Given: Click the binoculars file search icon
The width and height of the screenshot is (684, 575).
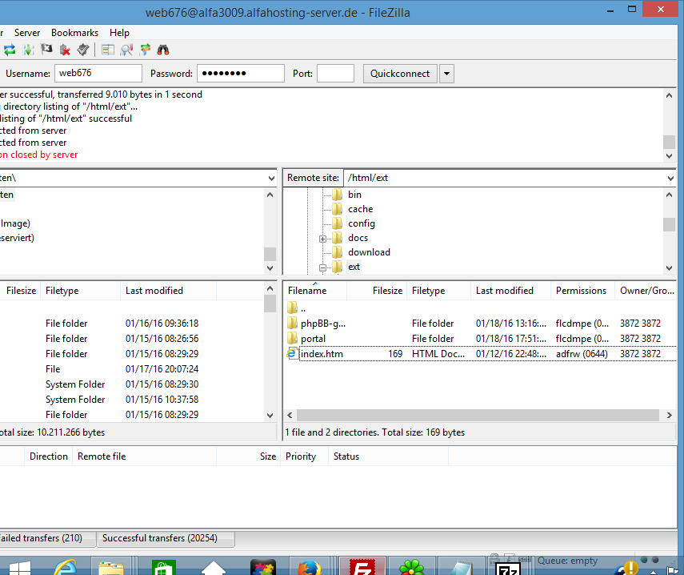Looking at the screenshot, I should 163,50.
